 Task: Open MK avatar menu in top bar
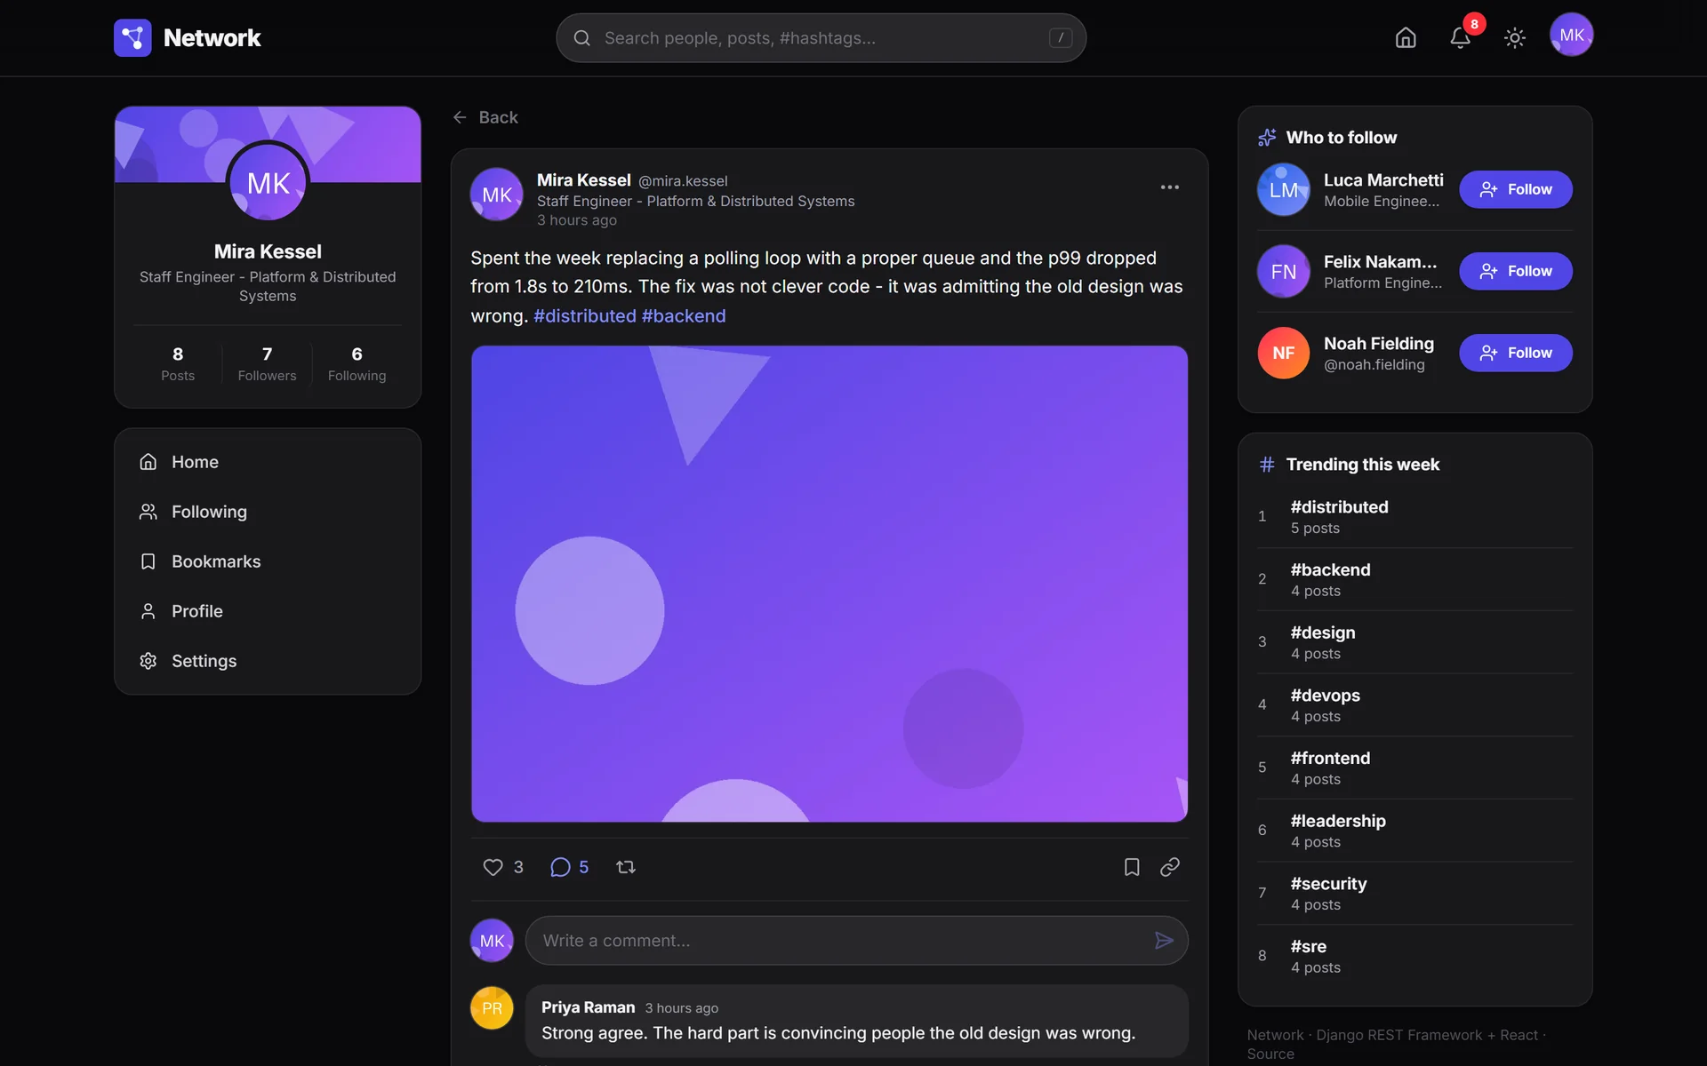pos(1571,36)
